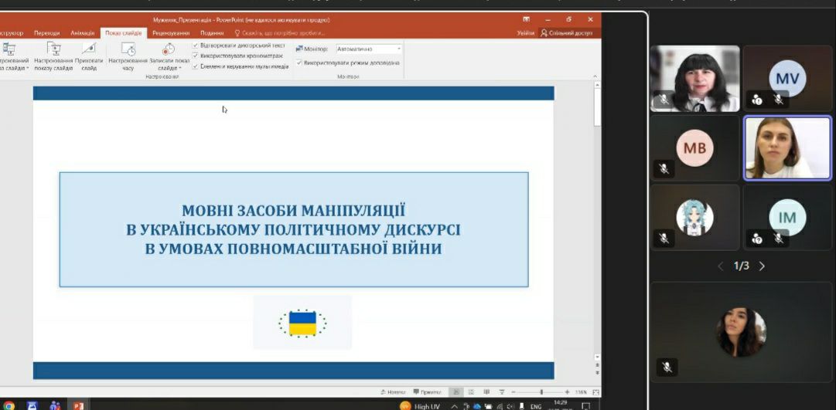Open the Monitor dropdown set to Автоматично

[368, 49]
